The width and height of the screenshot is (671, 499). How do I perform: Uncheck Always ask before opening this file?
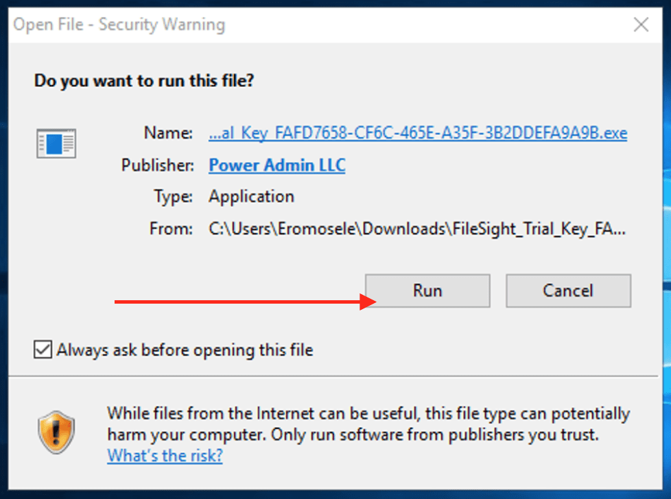tap(43, 350)
